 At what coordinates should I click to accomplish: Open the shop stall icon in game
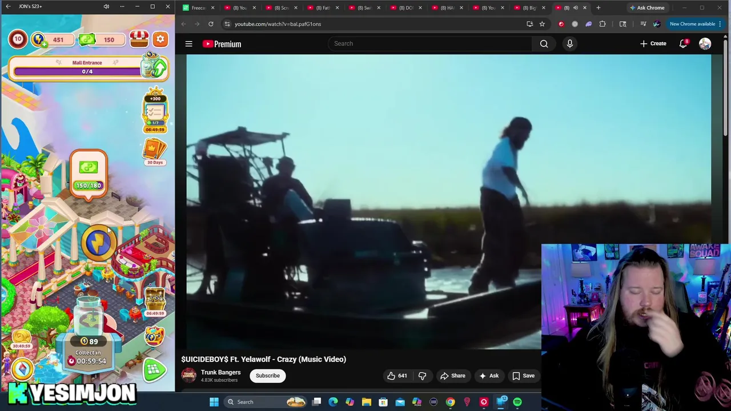(x=139, y=39)
